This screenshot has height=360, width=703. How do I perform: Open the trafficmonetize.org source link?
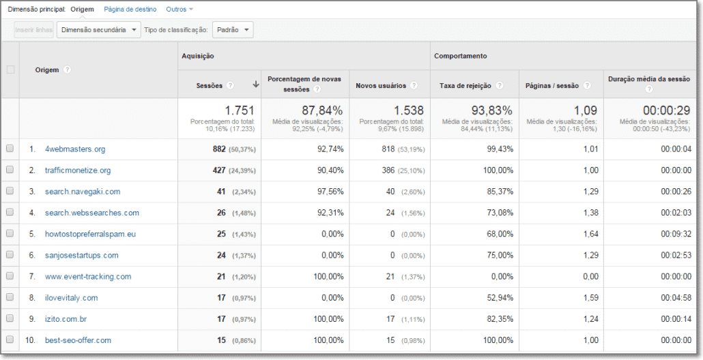[x=78, y=170]
